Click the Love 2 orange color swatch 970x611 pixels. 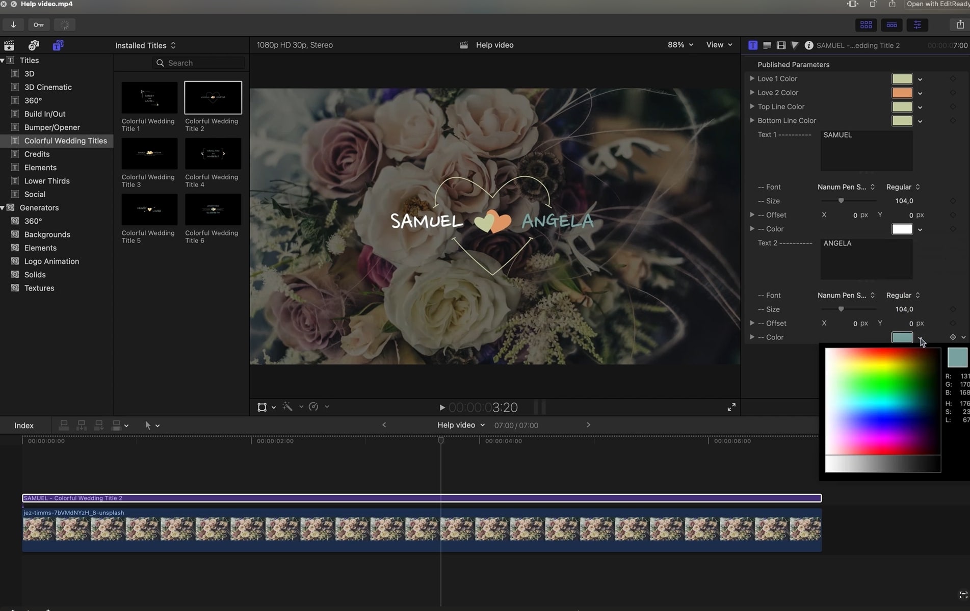(x=901, y=93)
